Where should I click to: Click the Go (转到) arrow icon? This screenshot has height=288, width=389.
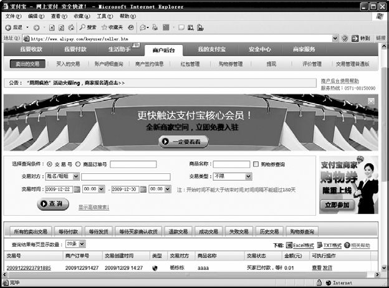click(x=355, y=39)
